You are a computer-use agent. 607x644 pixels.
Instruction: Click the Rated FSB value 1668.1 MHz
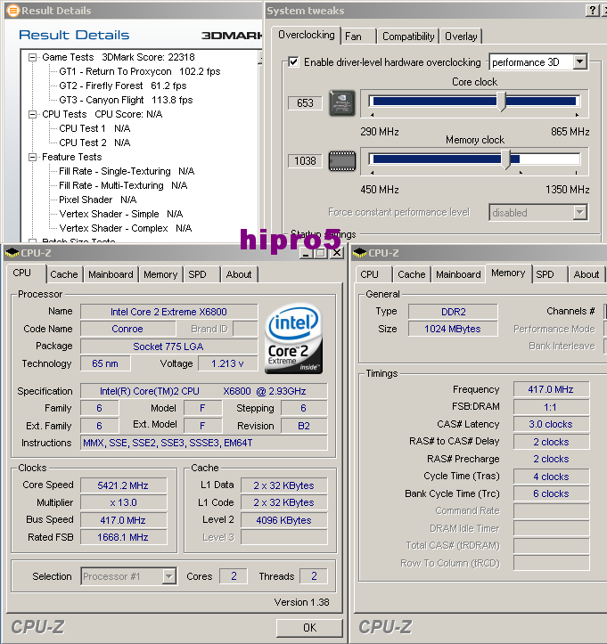tap(123, 537)
